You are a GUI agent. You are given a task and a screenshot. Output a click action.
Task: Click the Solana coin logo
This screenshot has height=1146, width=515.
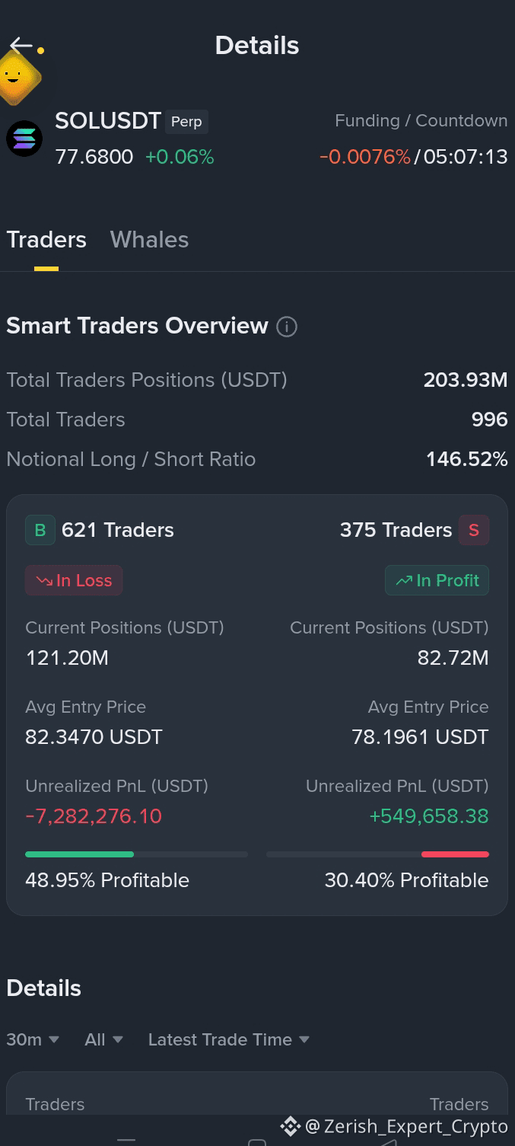pos(24,139)
